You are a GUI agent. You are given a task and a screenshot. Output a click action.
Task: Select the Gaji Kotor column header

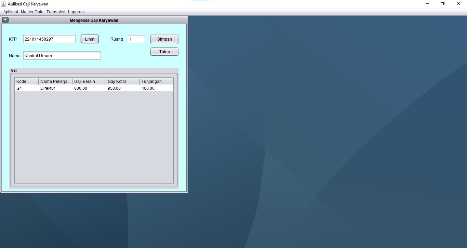123,82
